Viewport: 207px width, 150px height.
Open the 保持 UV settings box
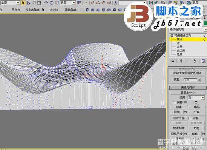pos(196,102)
